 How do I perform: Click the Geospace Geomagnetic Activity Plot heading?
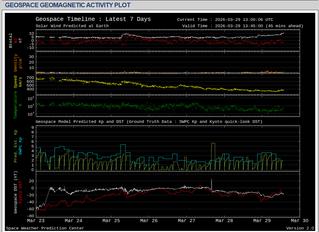[x=68, y=5]
